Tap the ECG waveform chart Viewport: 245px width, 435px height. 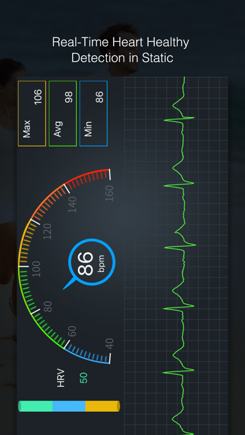pos(176,256)
